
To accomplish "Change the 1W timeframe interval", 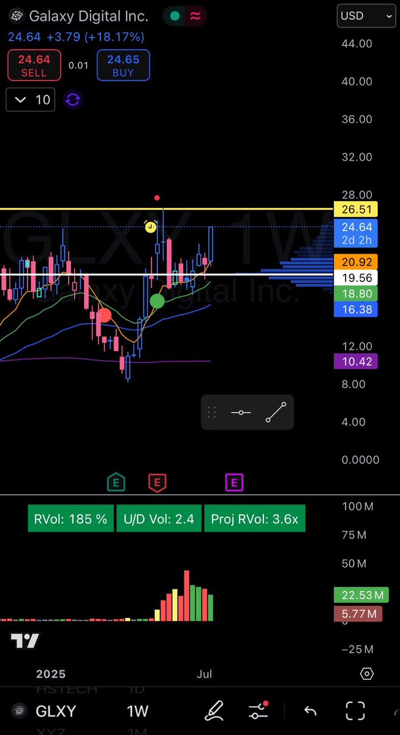I will point(138,711).
